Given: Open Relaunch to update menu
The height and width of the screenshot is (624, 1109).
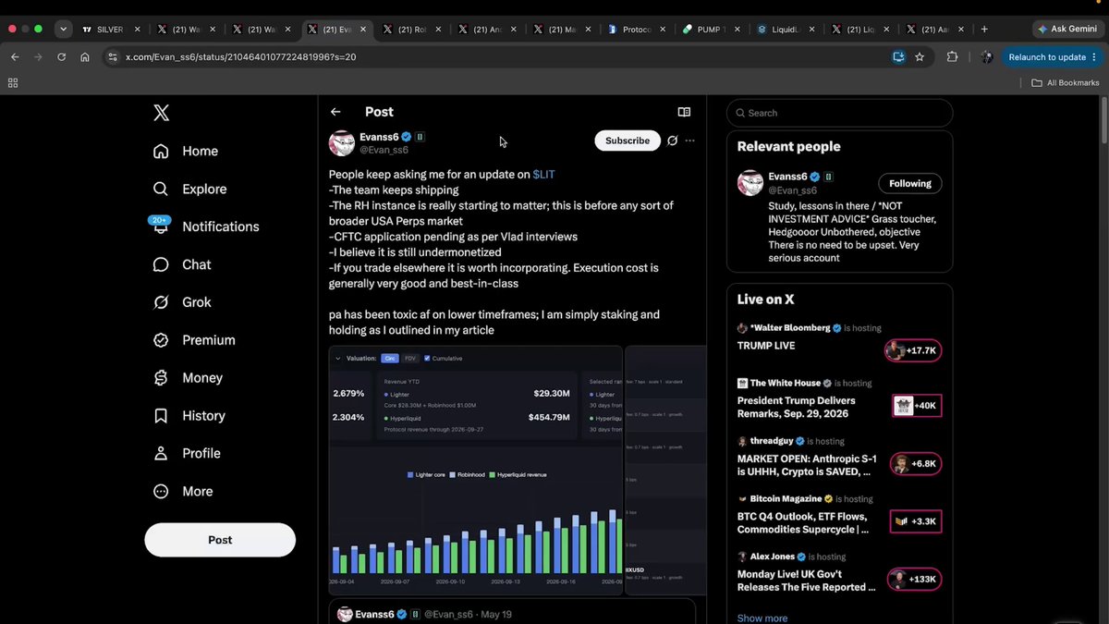Looking at the screenshot, I should (1053, 56).
